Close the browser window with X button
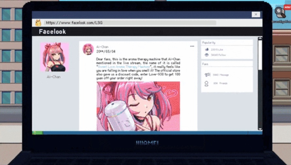 [256, 14]
